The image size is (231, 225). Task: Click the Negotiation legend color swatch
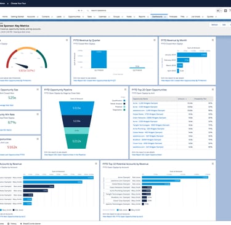point(124,110)
